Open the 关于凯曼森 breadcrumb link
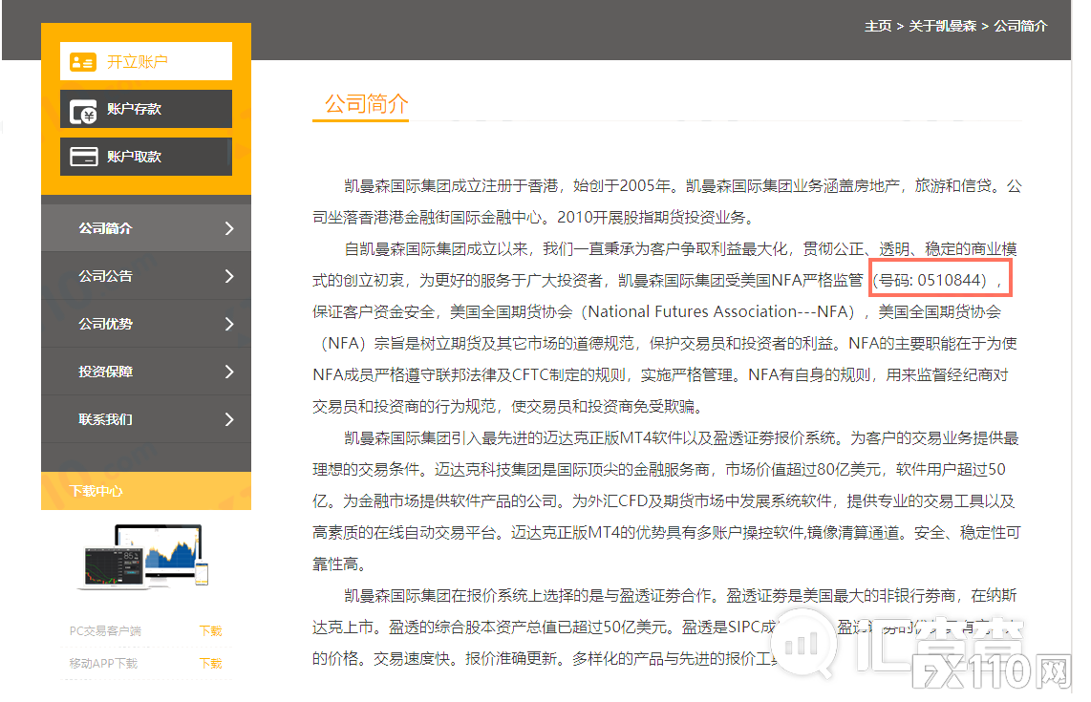This screenshot has width=1091, height=702. 942,26
